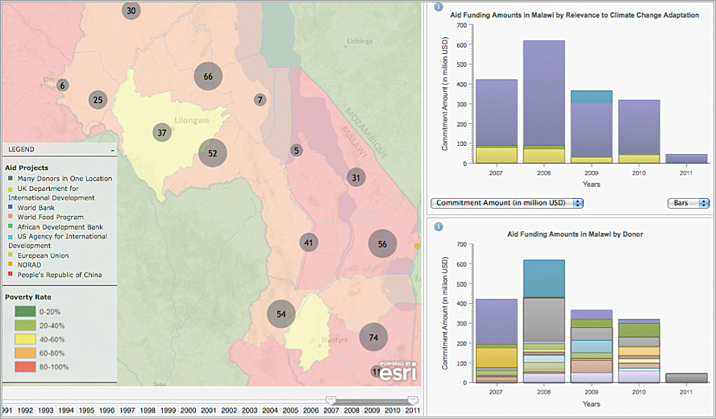The image size is (716, 419).
Task: Collapse the Legend panel with minus button
Action: coord(113,150)
